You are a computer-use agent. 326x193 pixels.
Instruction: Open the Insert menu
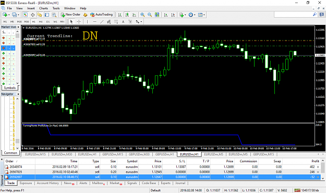point(31,8)
